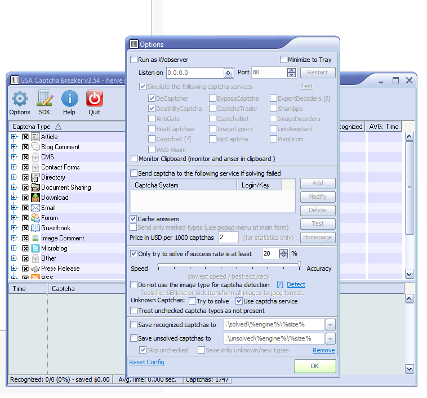Image resolution: width=427 pixels, height=398 pixels.
Task: Click the Forum people icon
Action: pyautogui.click(x=35, y=218)
